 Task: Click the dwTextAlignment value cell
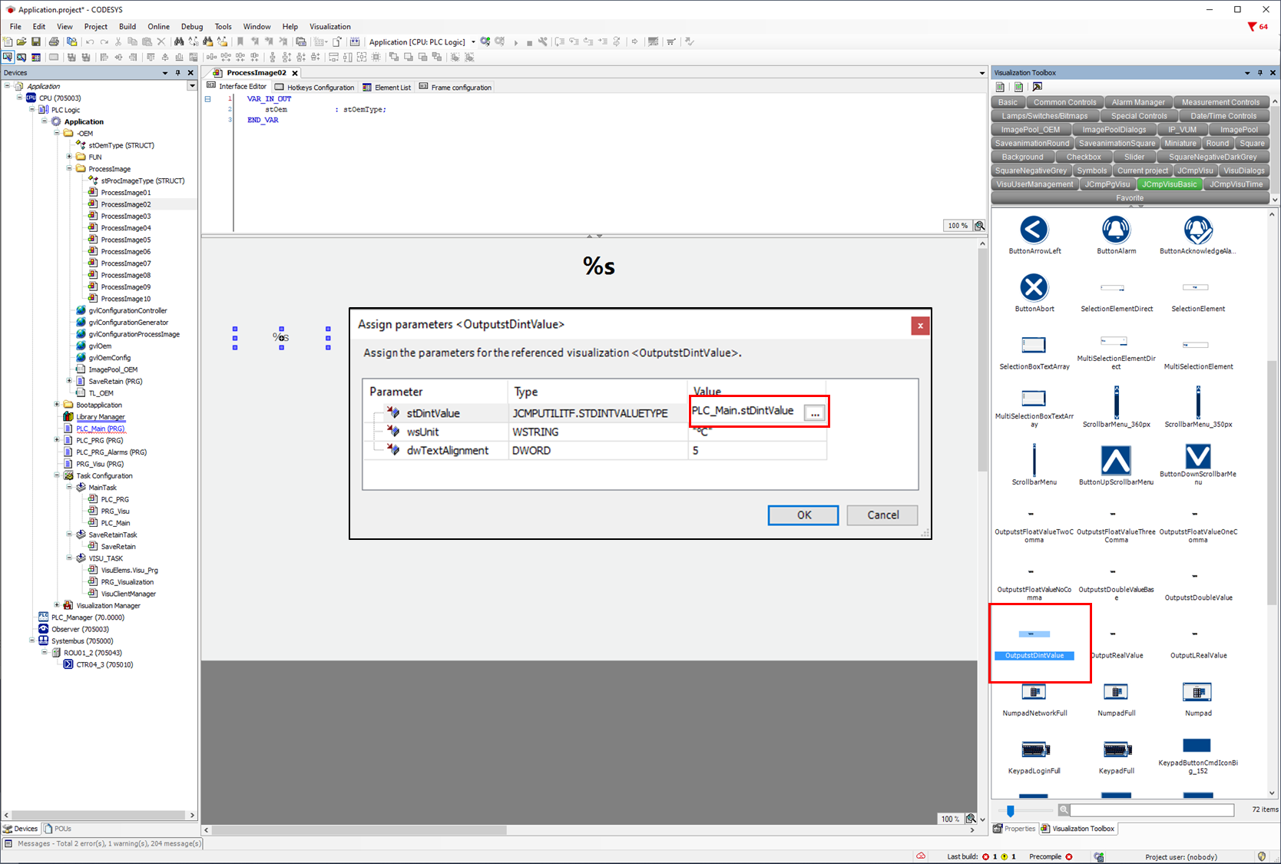pos(756,451)
